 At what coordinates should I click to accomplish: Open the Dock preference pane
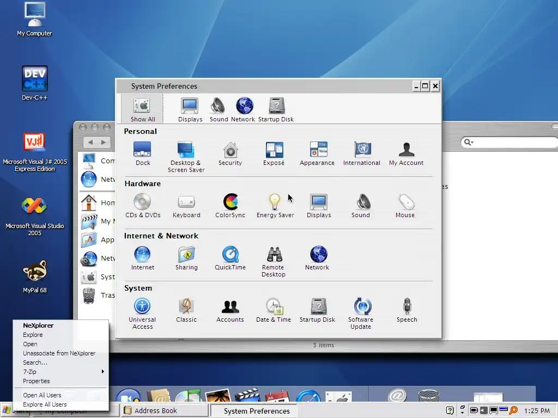(143, 153)
